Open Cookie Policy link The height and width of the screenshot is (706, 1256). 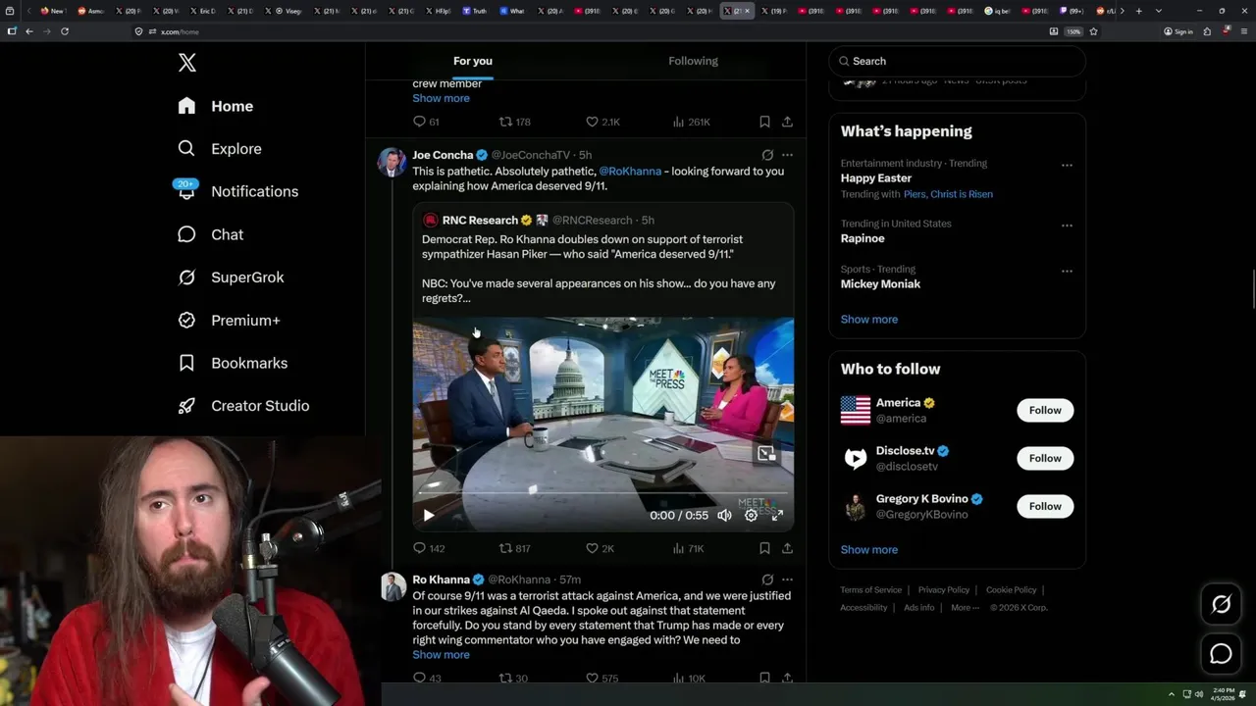(x=1011, y=590)
